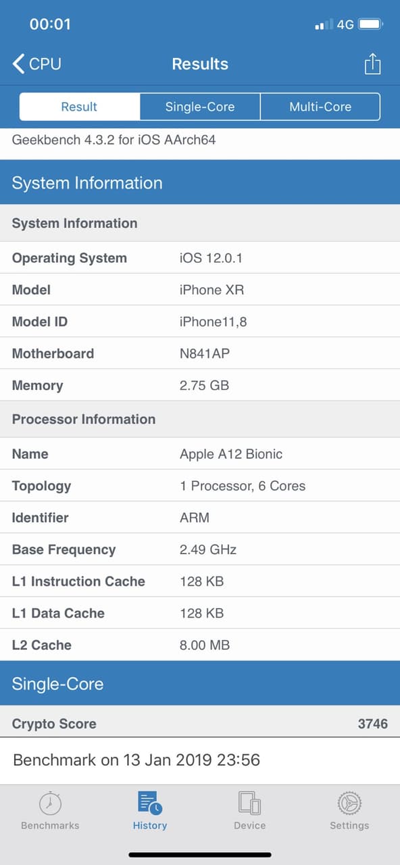
Task: Switch to the Multi-Core tab
Action: (320, 106)
